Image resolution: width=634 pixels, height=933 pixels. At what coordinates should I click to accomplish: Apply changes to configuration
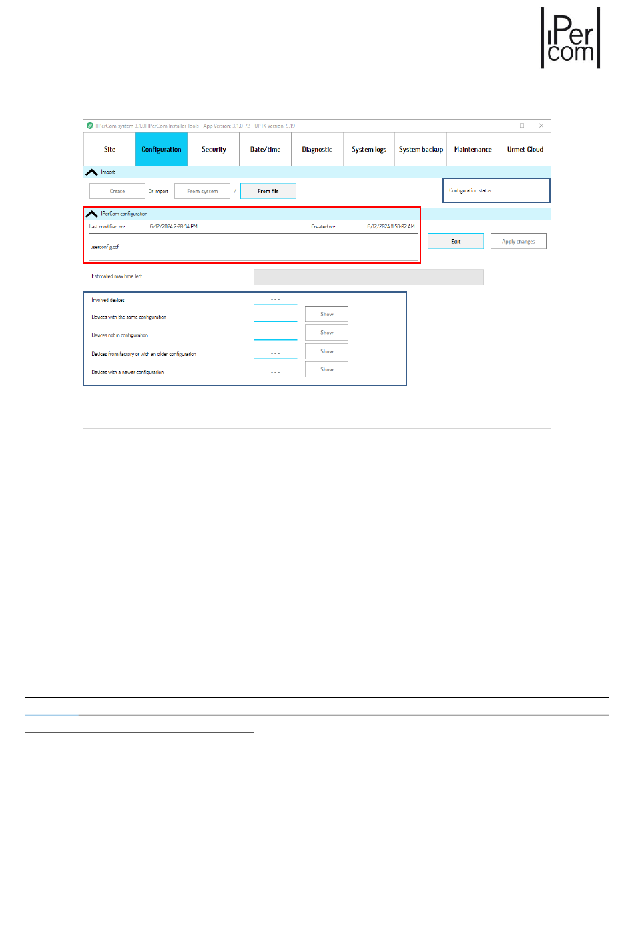(x=519, y=241)
